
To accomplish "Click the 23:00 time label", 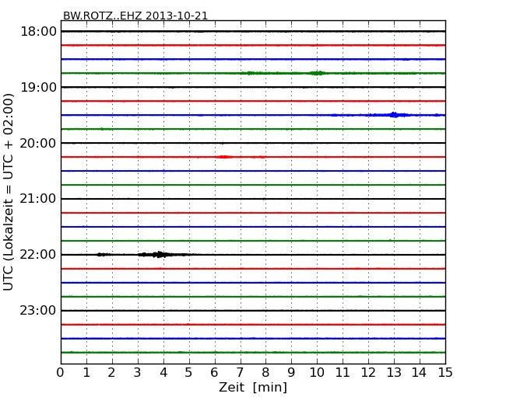I will [38, 311].
